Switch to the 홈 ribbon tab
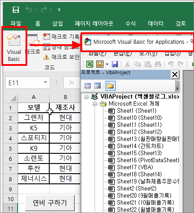194x213 pixels. pos(38,23)
